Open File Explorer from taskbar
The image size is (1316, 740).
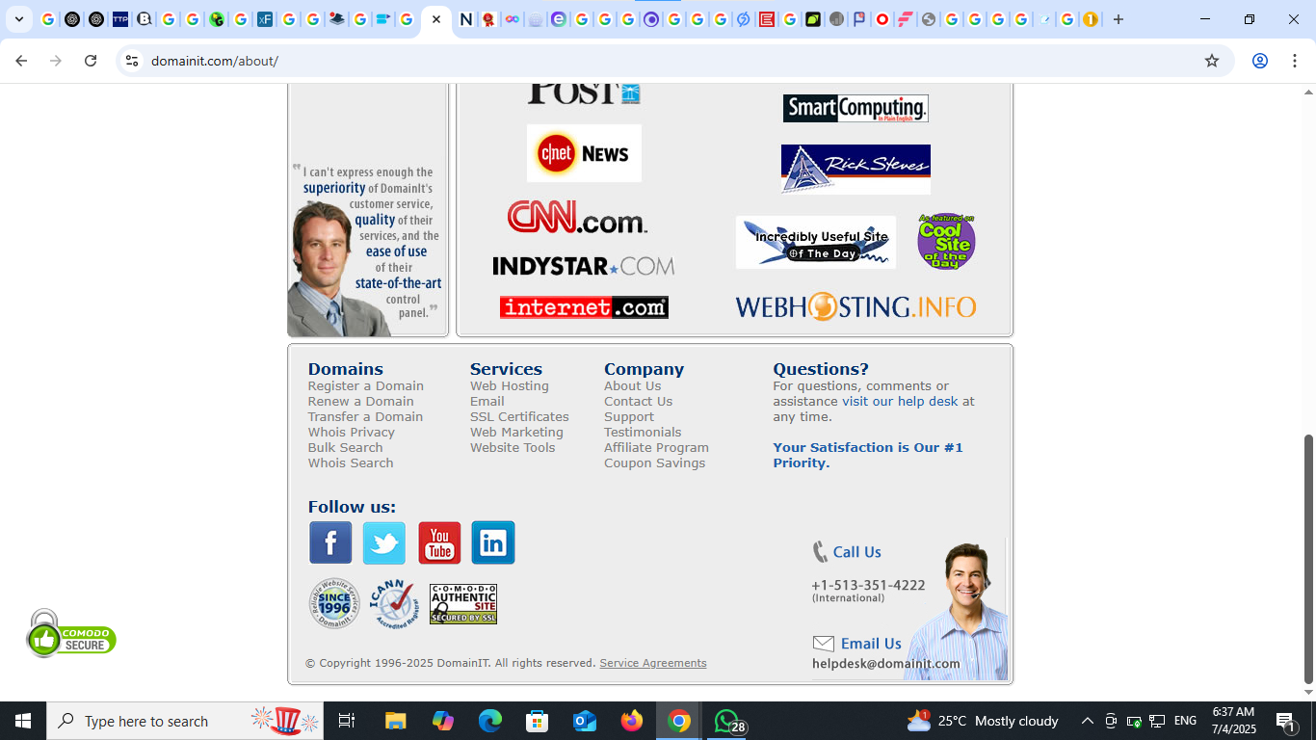[x=396, y=721]
